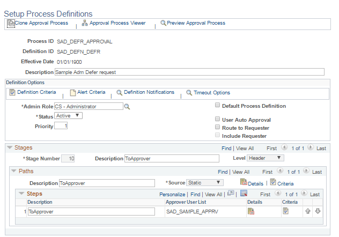Click the Clone Approval Process icon

click(11, 24)
